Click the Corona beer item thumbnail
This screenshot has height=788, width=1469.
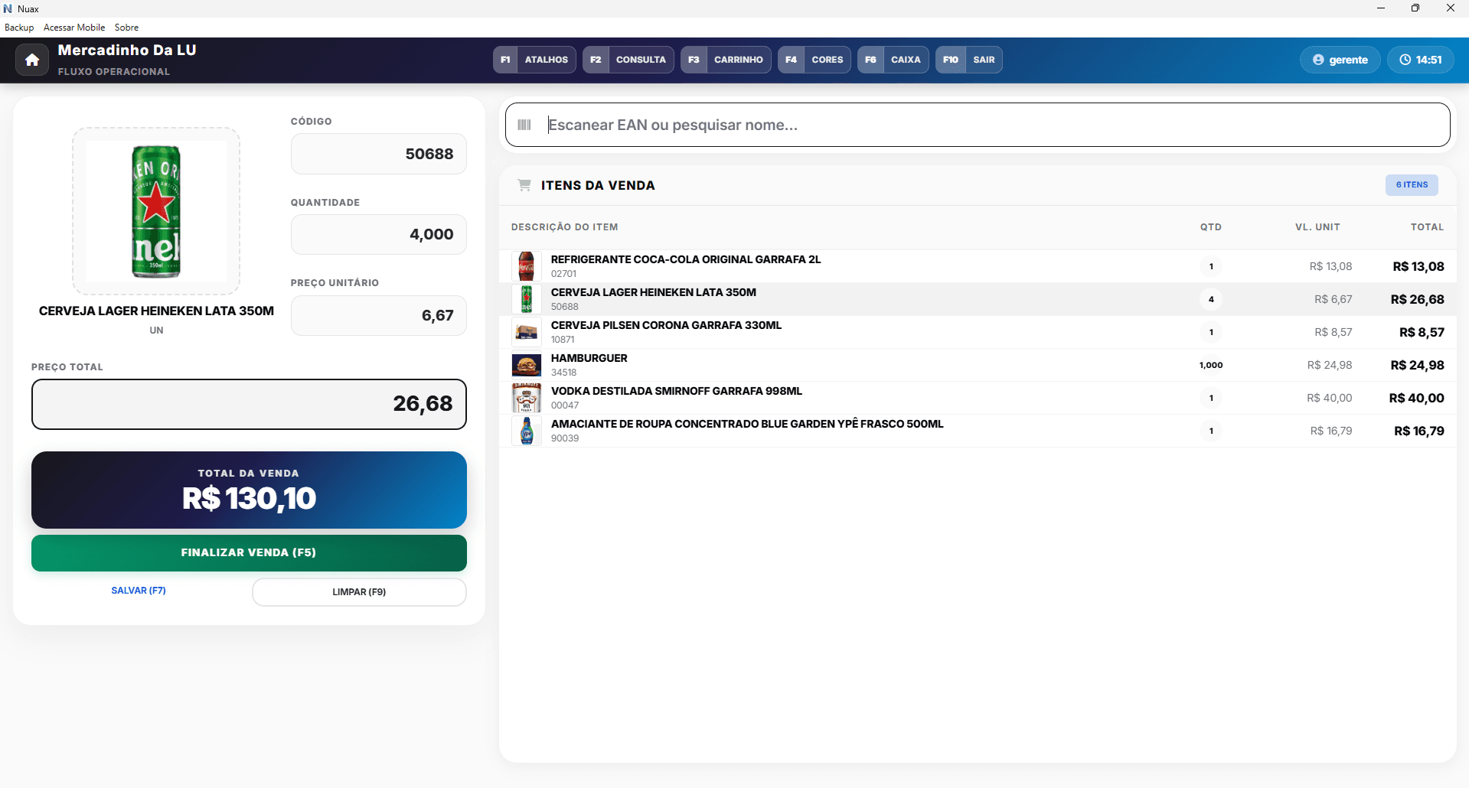[527, 332]
